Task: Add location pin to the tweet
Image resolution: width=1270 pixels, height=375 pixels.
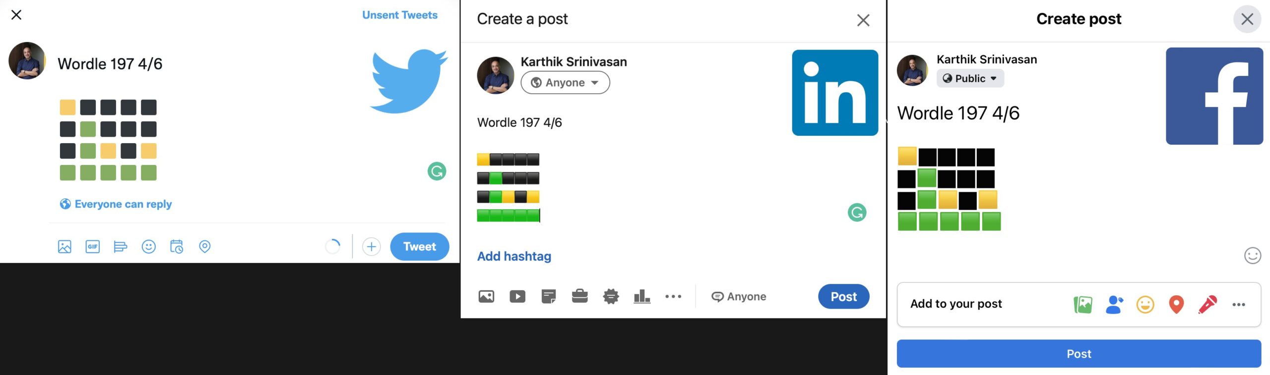Action: tap(205, 247)
